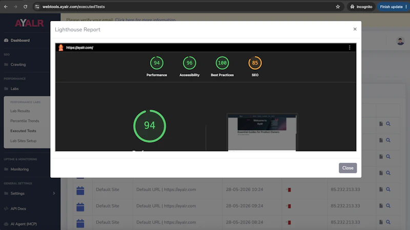This screenshot has height=230, width=410.
Task: Click calendar icon for 08:24 test row
Action: (80, 223)
